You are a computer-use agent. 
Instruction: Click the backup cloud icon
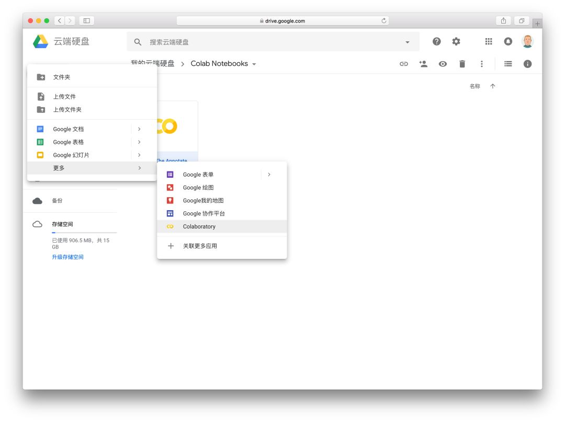(38, 201)
